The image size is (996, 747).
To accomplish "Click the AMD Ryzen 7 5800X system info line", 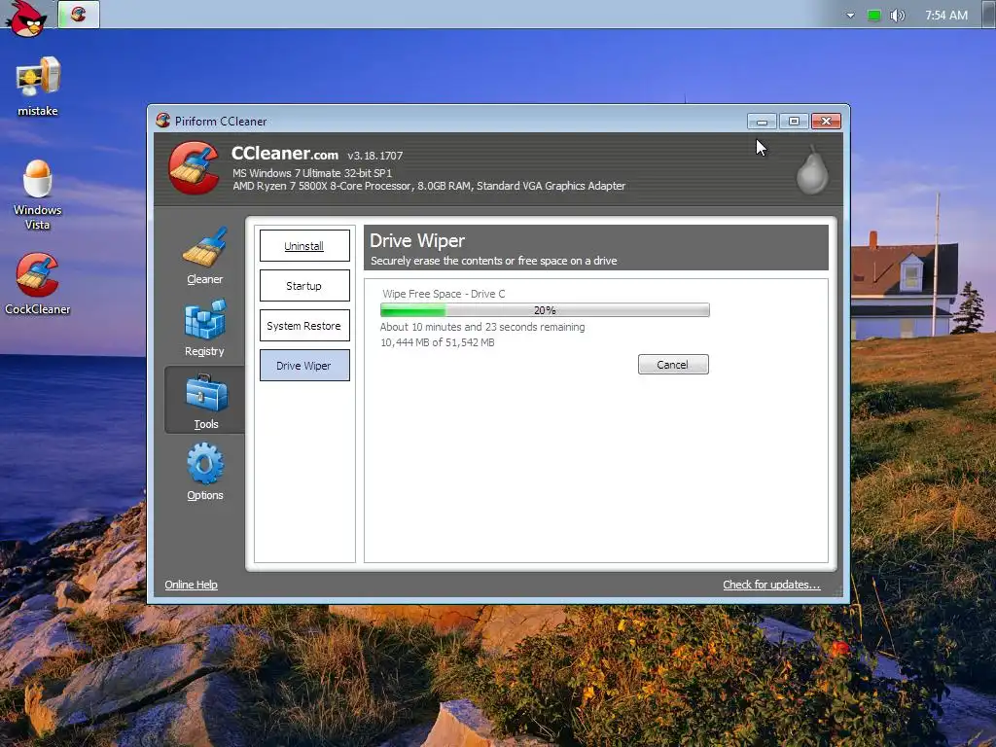I will pos(429,186).
